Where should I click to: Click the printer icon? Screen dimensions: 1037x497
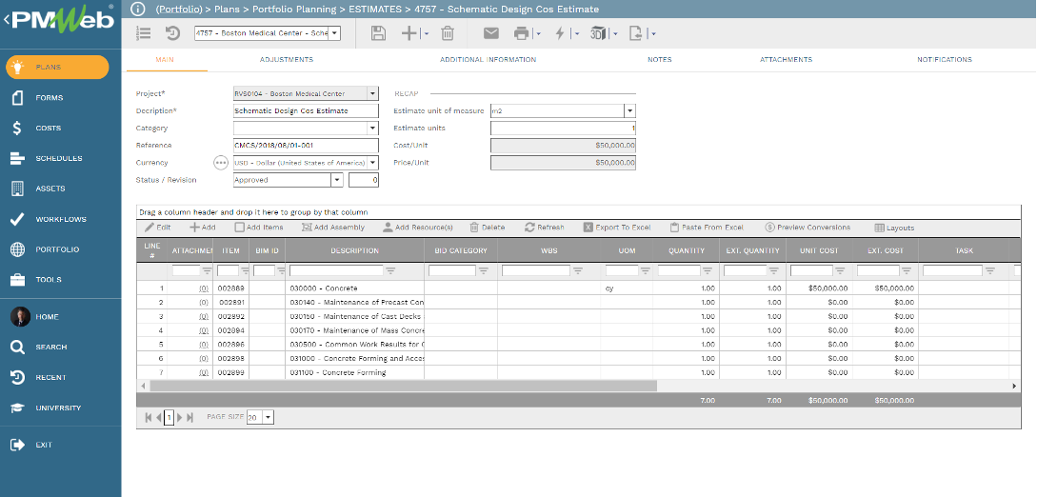point(523,33)
